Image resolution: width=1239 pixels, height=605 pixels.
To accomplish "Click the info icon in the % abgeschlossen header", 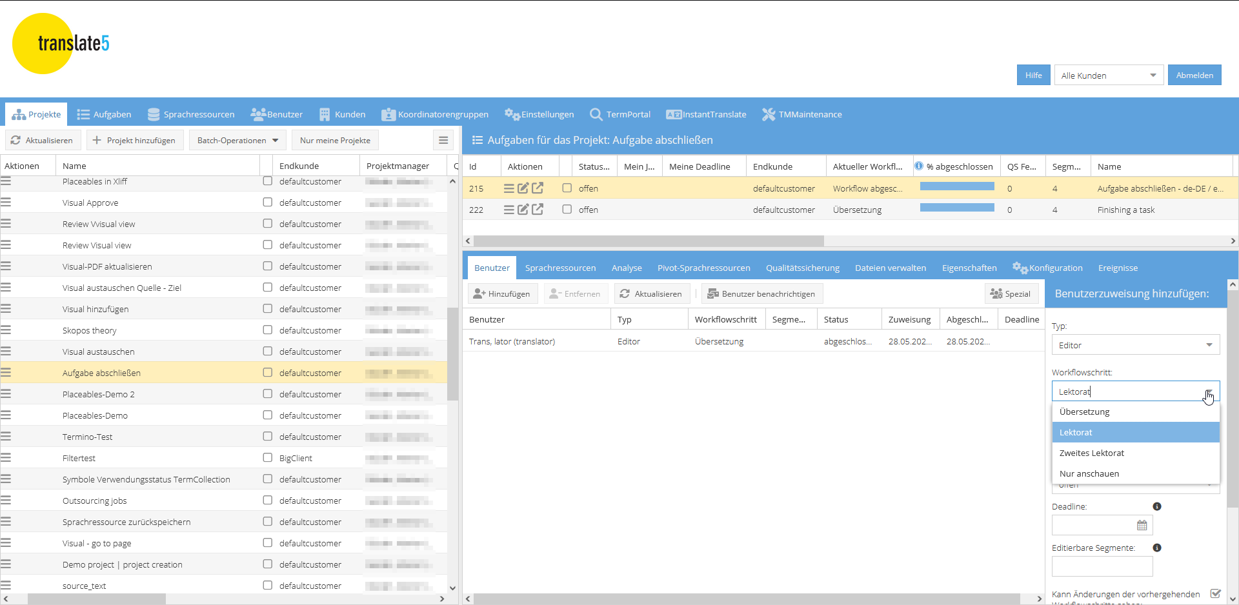I will click(918, 166).
